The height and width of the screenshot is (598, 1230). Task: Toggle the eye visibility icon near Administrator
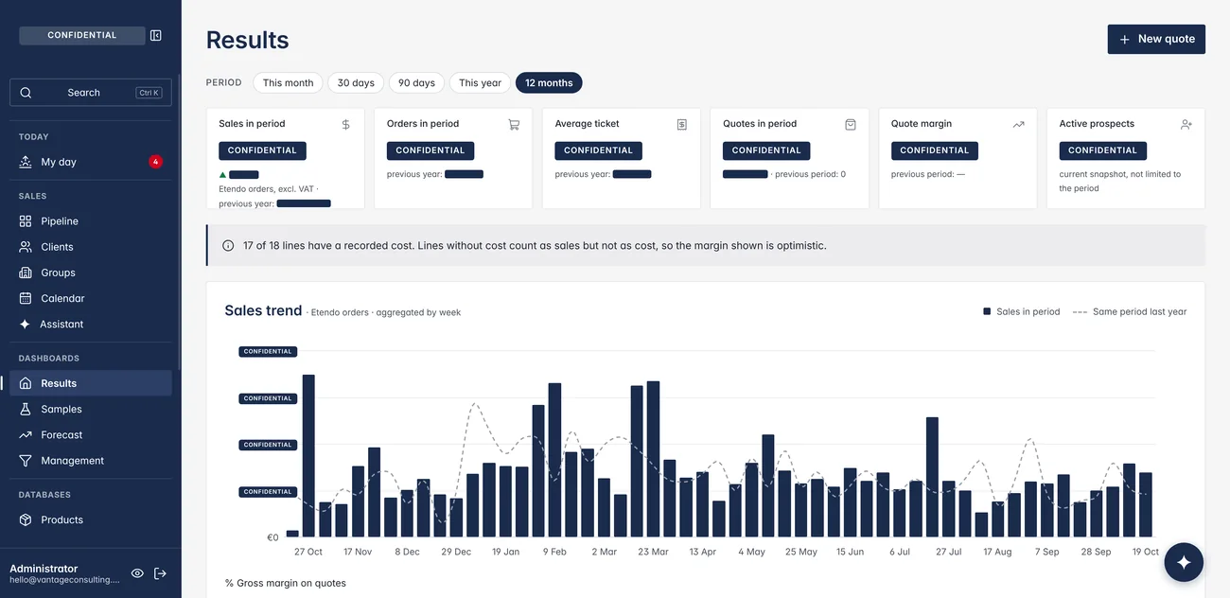(137, 573)
